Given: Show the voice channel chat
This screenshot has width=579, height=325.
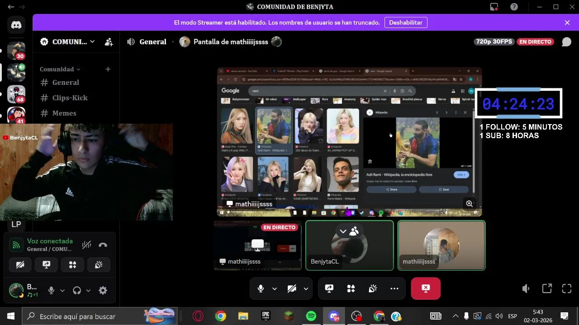Looking at the screenshot, I should [x=566, y=42].
